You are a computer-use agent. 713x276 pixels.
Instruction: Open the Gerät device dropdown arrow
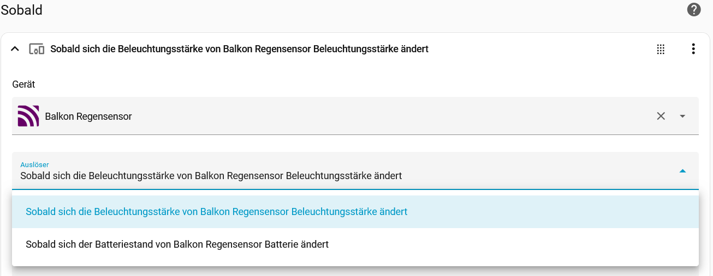(x=682, y=116)
